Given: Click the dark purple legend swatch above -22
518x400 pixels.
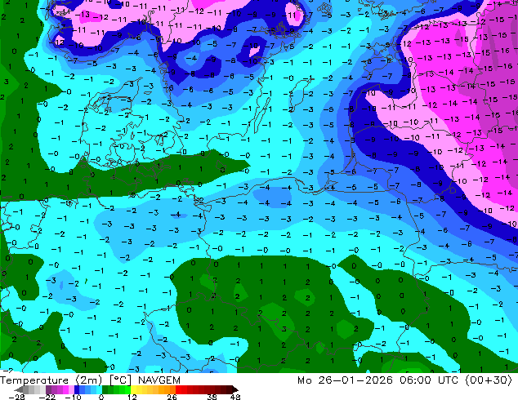Looking at the screenshot, I should tap(48, 389).
